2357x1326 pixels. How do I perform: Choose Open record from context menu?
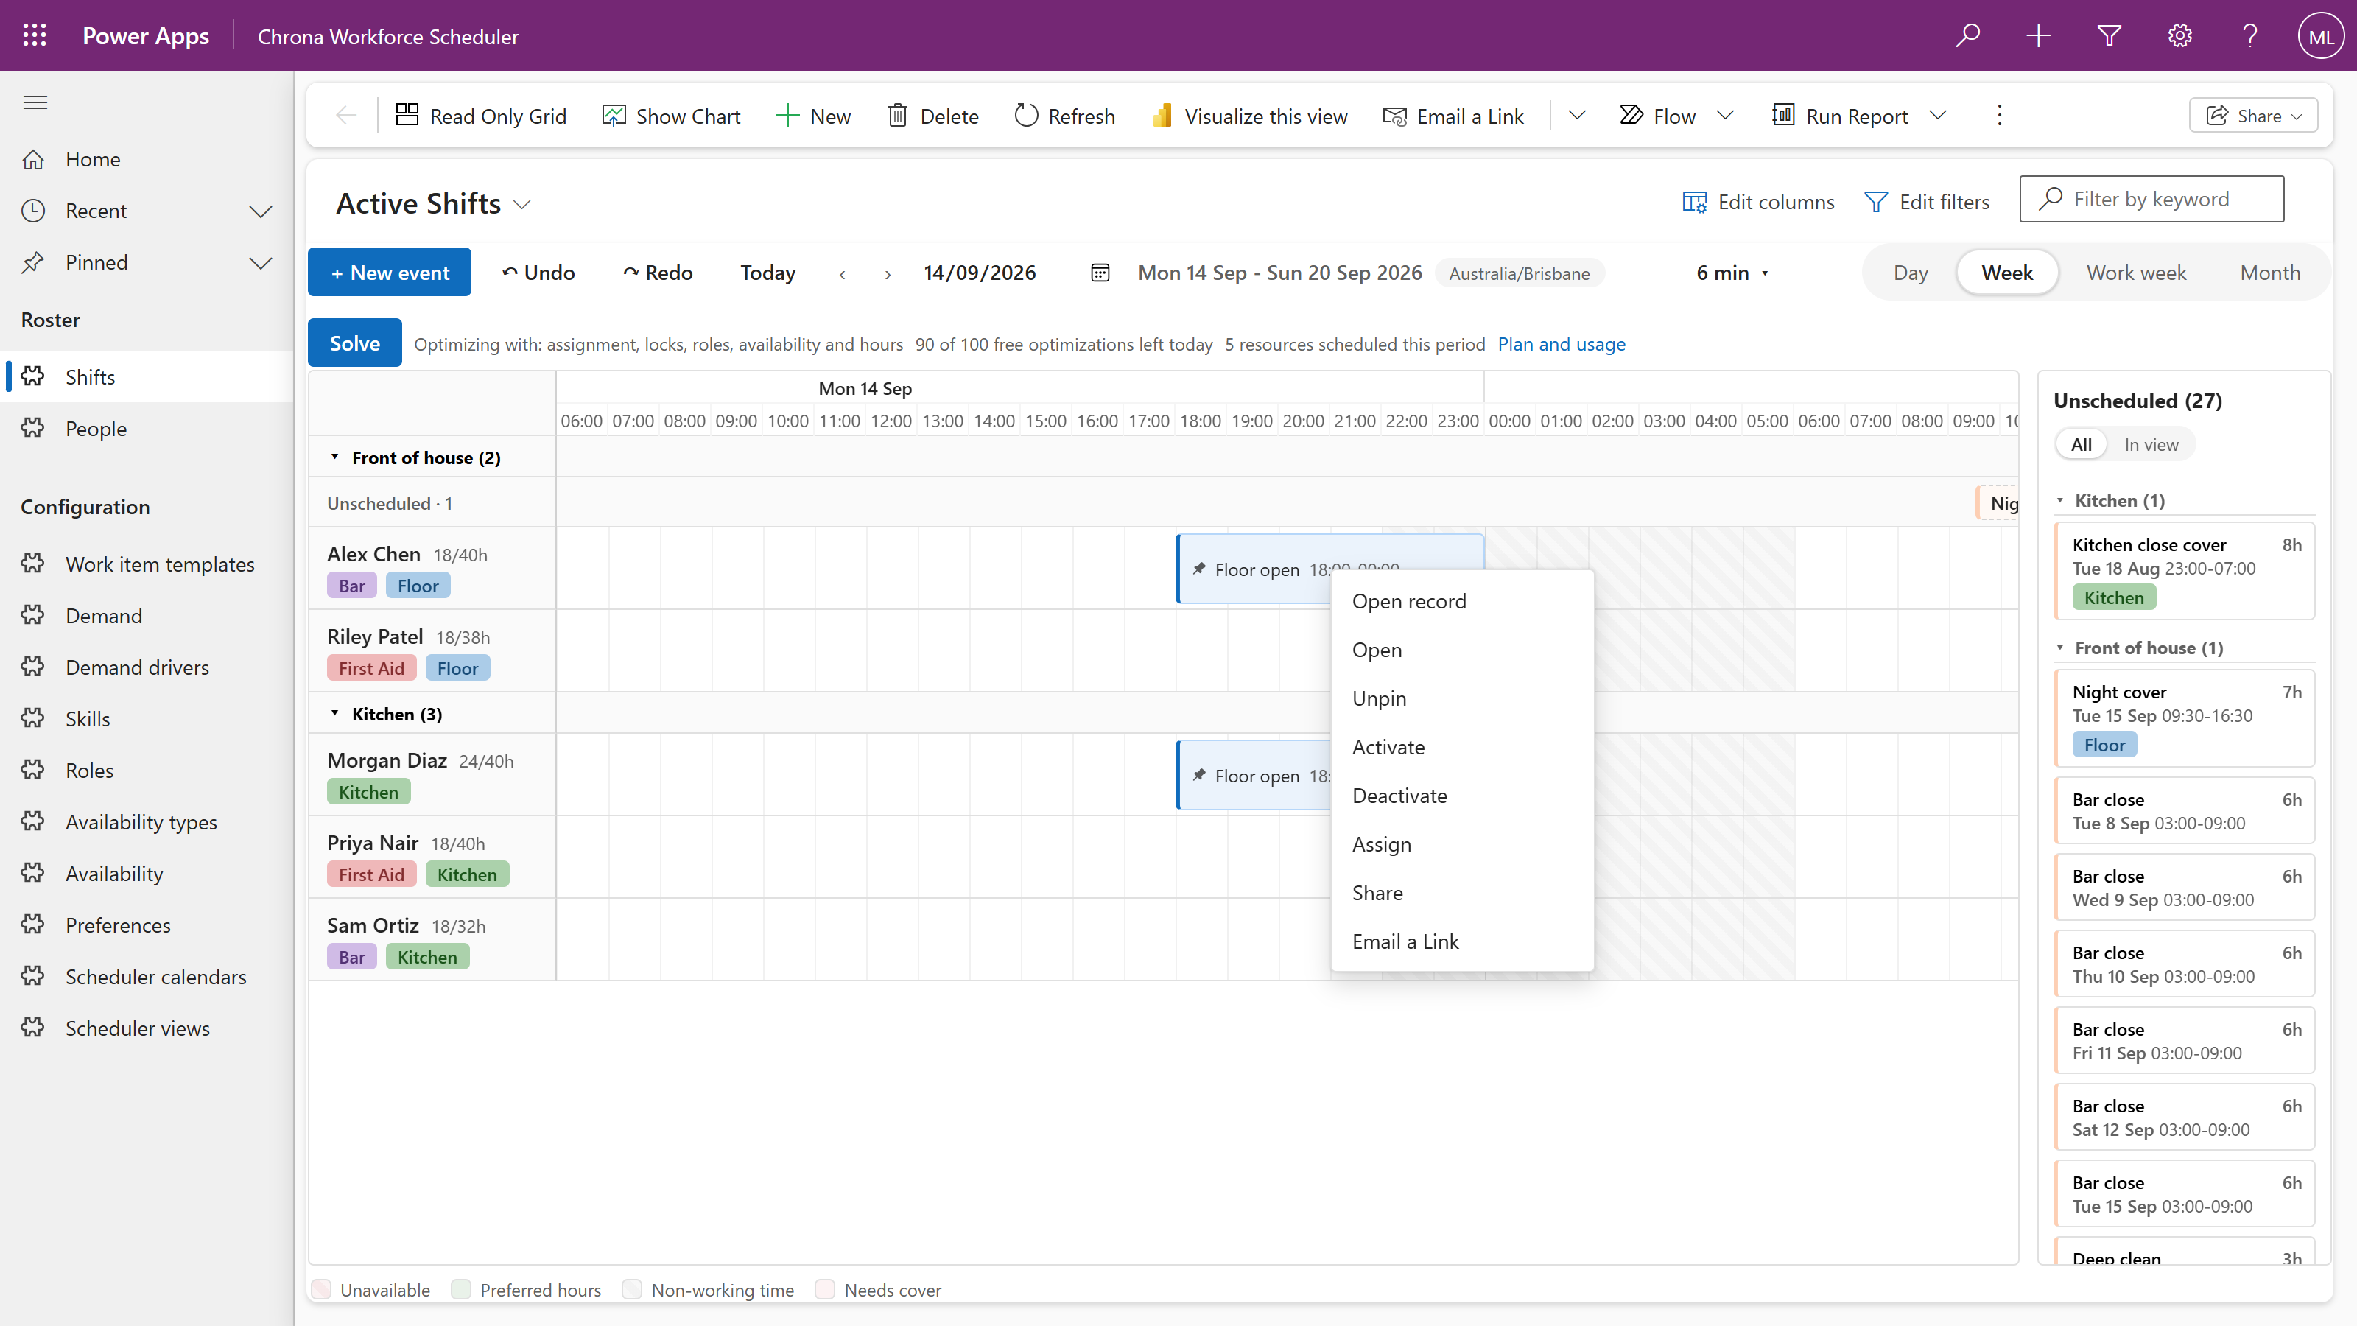click(1461, 601)
